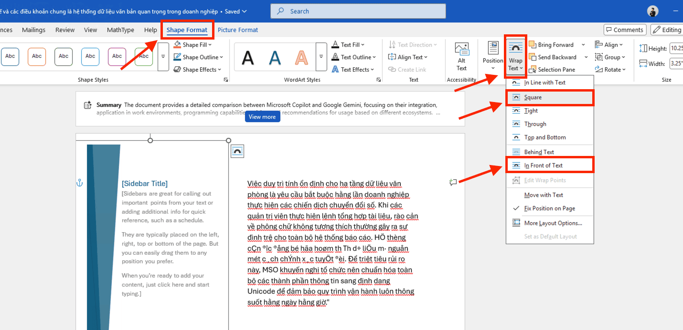Screen dimensions: 683x330
Task: Open Shape Styles dialog launcher
Action: tap(226, 80)
